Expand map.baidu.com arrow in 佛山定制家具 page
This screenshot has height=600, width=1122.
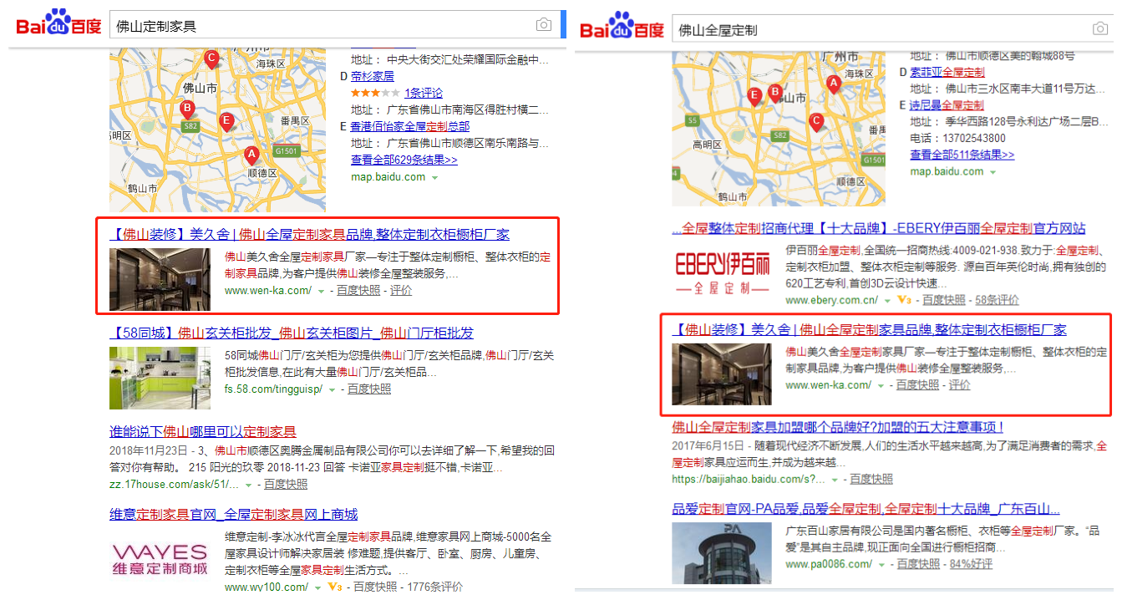click(434, 177)
